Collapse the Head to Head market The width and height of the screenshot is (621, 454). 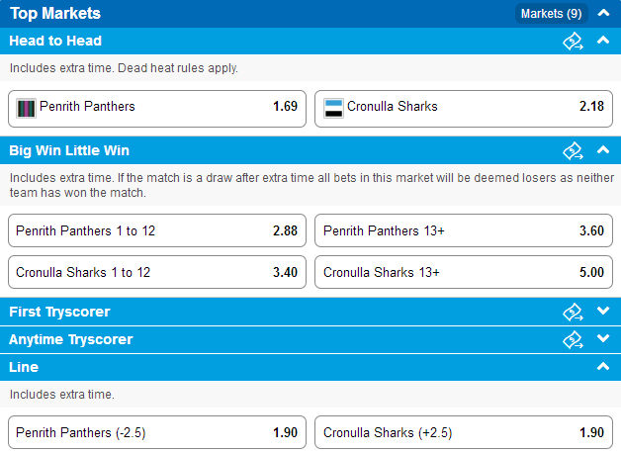603,40
